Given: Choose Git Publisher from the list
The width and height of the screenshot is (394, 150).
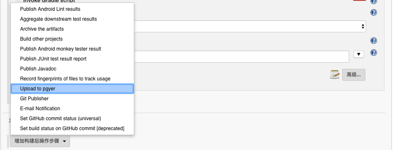Looking at the screenshot, I should [34, 99].
